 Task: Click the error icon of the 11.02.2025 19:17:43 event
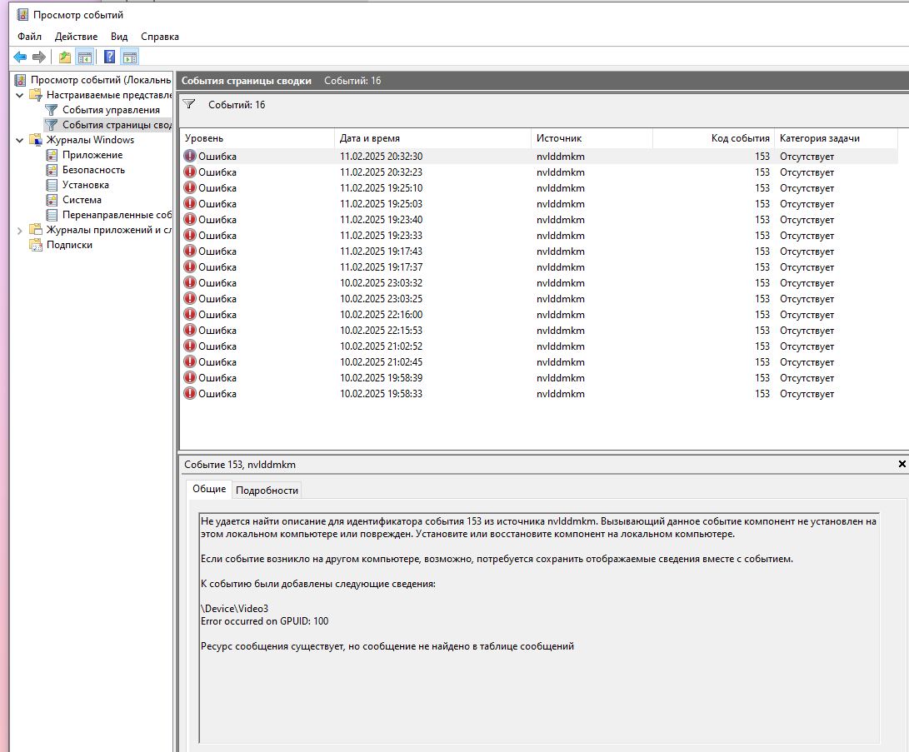(190, 251)
